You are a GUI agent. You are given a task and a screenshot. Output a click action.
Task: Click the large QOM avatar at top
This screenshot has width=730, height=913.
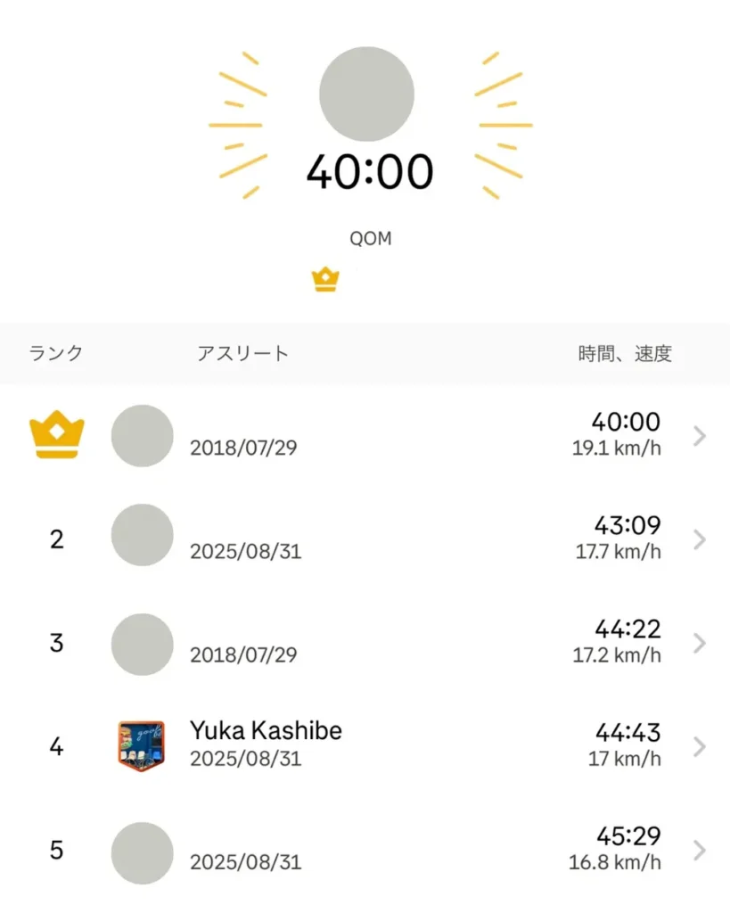(x=366, y=95)
